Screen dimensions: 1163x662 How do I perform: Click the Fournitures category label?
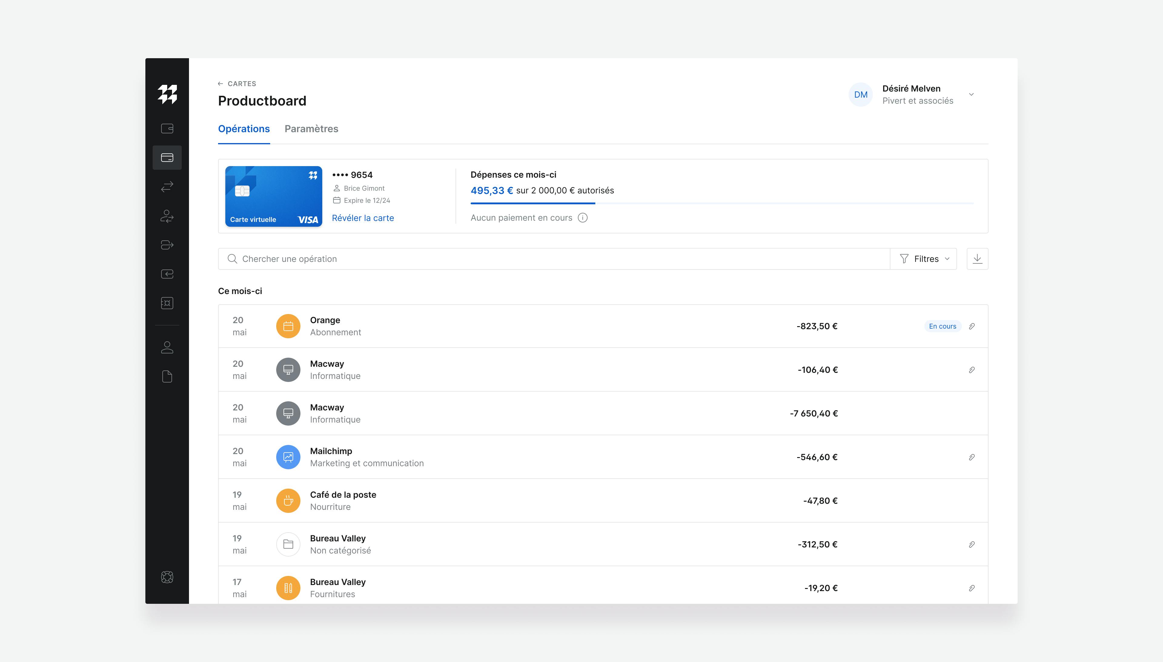pyautogui.click(x=332, y=594)
